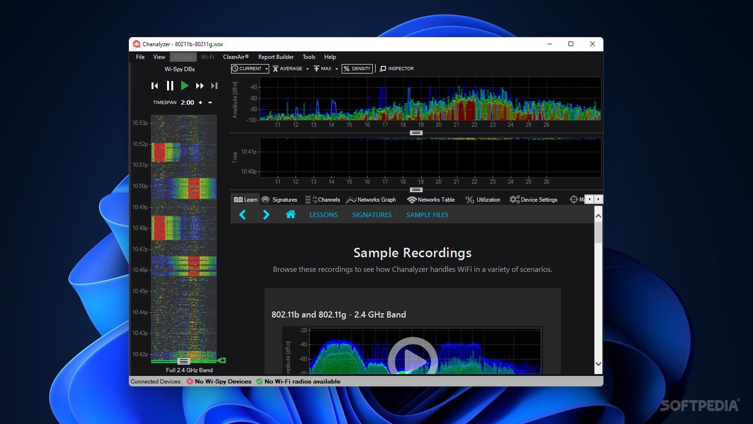This screenshot has height=424, width=753.
Task: Open the CleanAir menu
Action: tap(236, 57)
